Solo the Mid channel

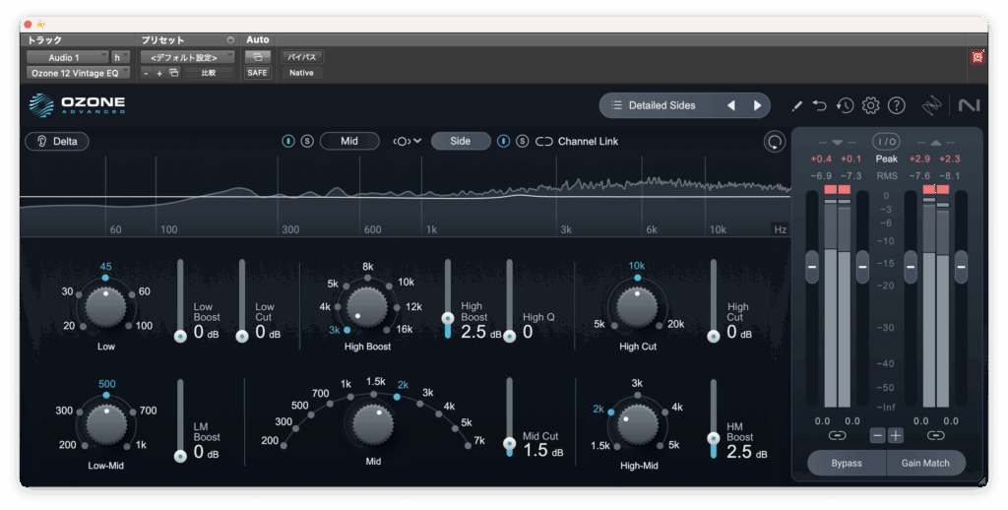tap(307, 142)
